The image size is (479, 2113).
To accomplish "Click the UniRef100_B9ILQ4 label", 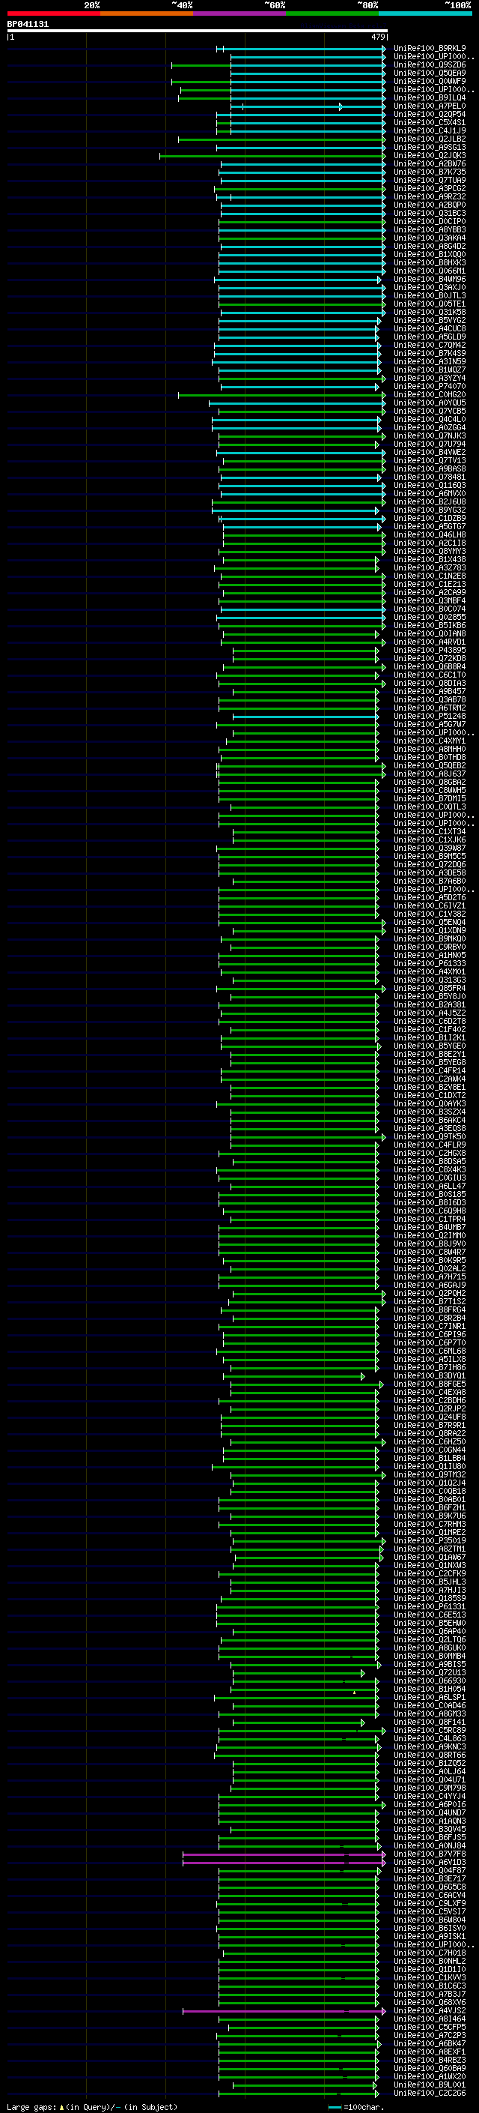I will [x=430, y=97].
